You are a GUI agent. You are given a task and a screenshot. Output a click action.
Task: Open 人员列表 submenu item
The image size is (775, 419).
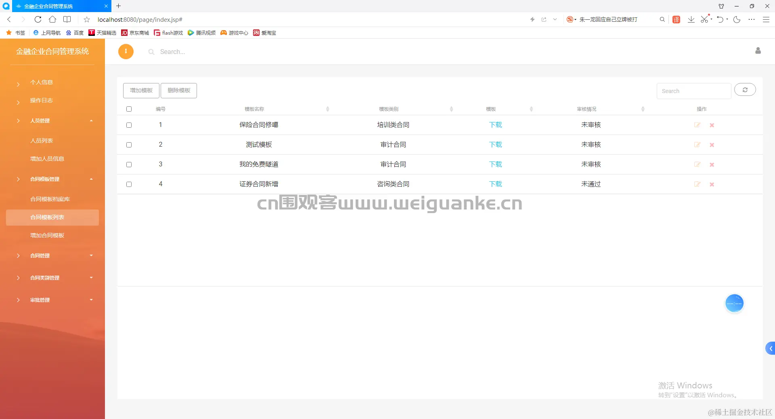42,141
